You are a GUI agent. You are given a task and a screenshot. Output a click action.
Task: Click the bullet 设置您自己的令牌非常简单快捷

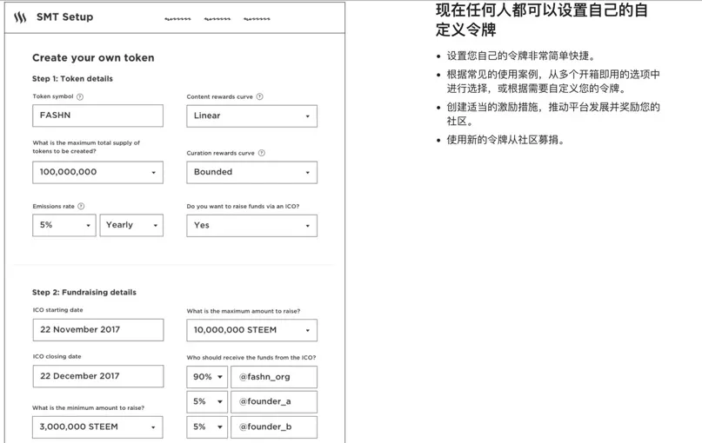pyautogui.click(x=522, y=56)
